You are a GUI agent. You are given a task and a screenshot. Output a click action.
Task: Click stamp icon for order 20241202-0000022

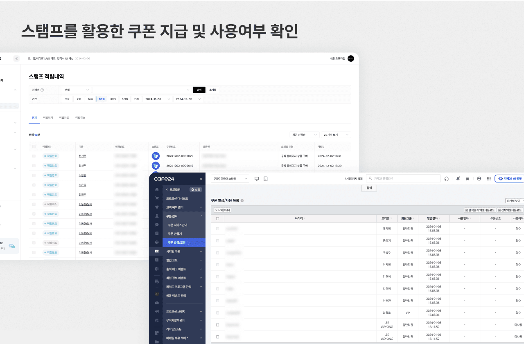pos(156,156)
